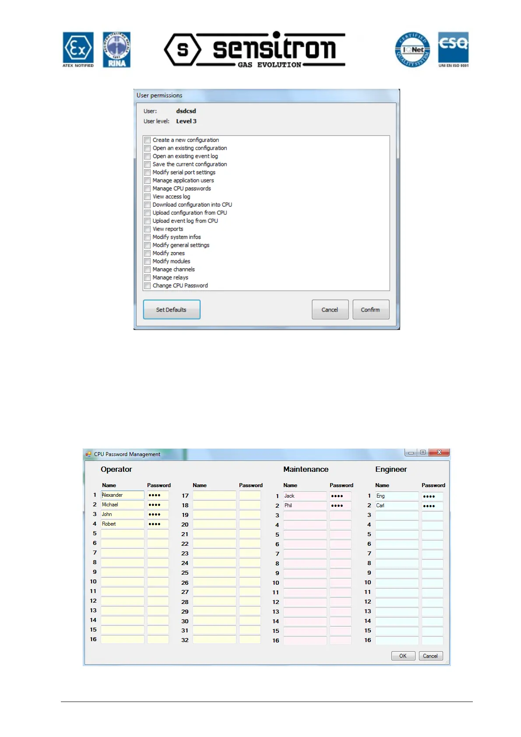Click Operator 17 password field

(x=250, y=495)
